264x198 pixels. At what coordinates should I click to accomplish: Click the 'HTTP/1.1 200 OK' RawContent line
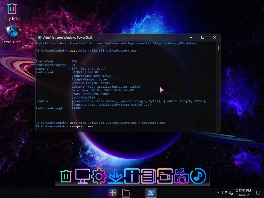(85, 72)
